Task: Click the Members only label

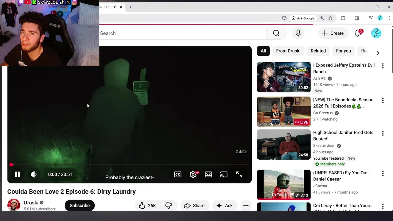Action: 330,164
